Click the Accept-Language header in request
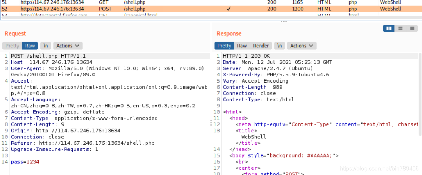This screenshot has width=422, height=175. pos(103,103)
